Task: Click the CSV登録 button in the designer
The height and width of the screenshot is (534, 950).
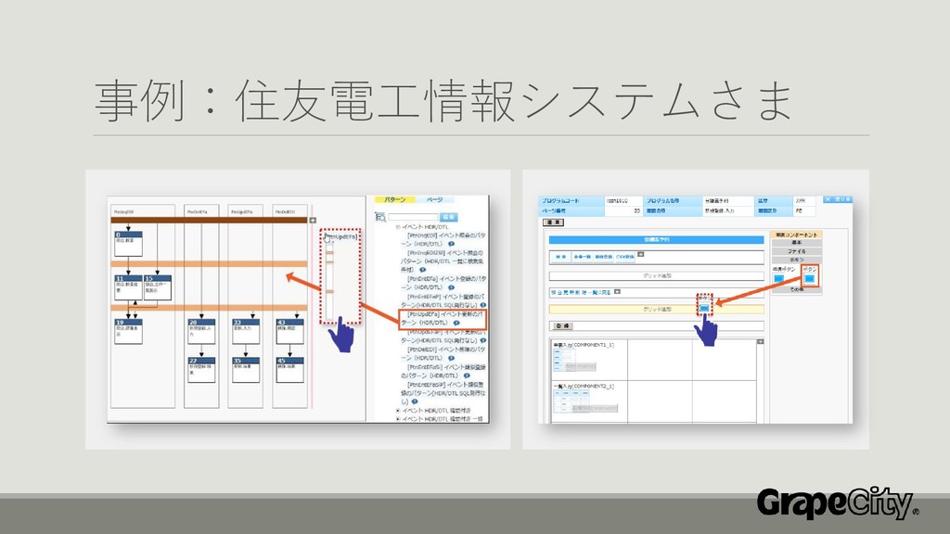Action: pos(624,258)
